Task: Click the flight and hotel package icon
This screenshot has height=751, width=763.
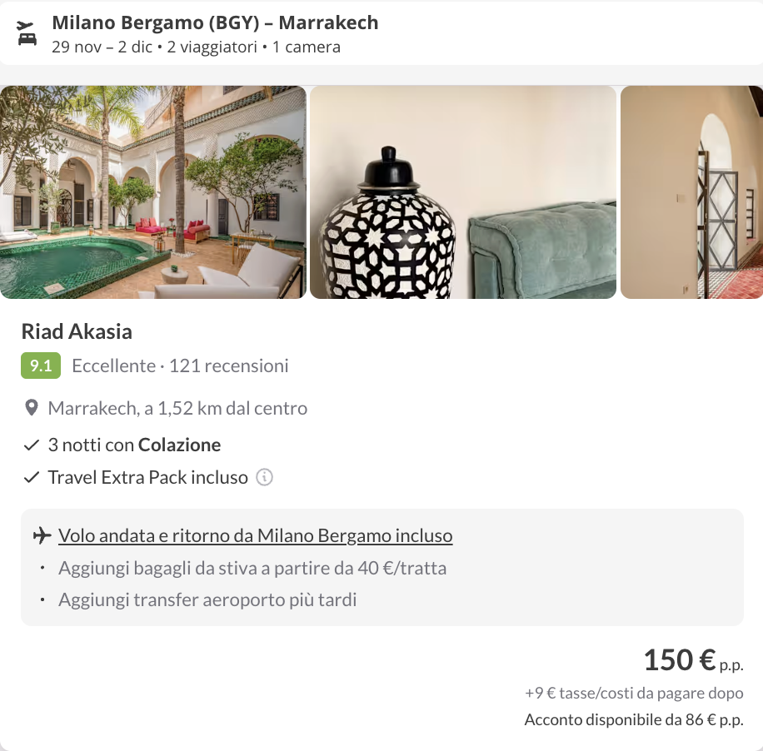Action: click(x=27, y=33)
